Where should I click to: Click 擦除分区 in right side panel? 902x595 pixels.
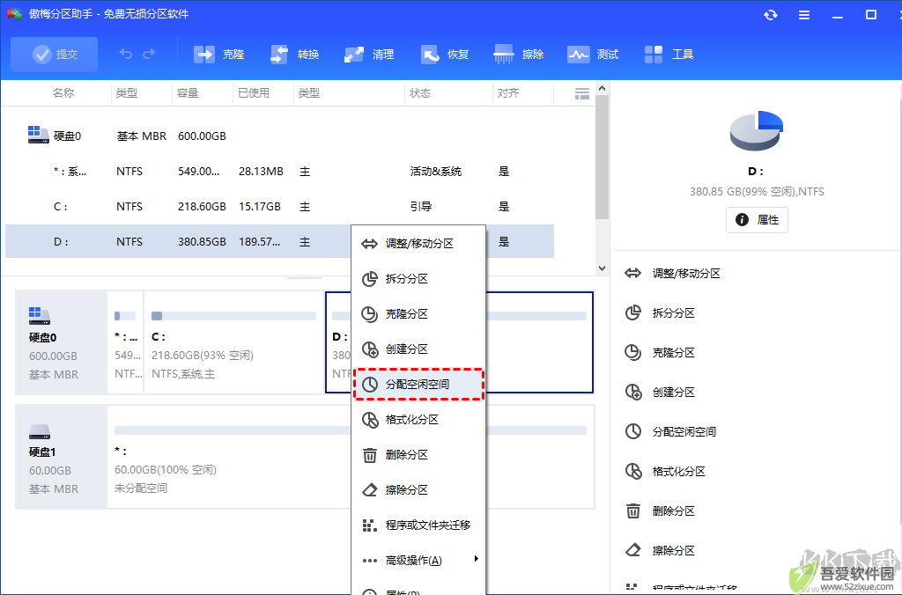click(660, 551)
